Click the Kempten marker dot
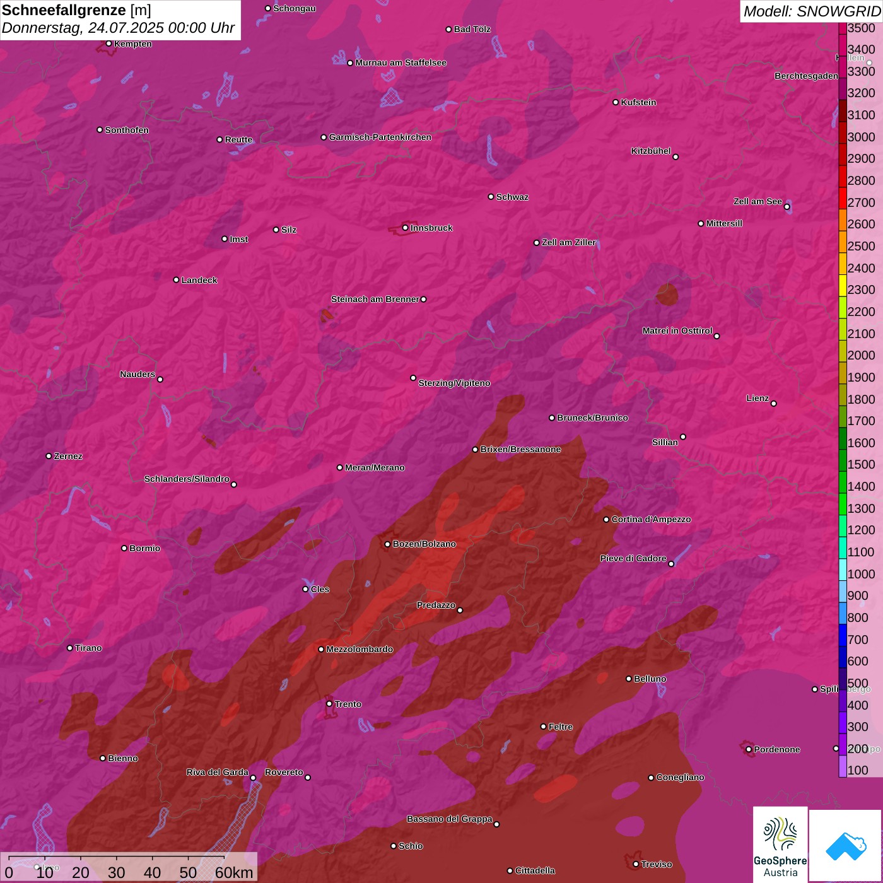 click(x=109, y=44)
